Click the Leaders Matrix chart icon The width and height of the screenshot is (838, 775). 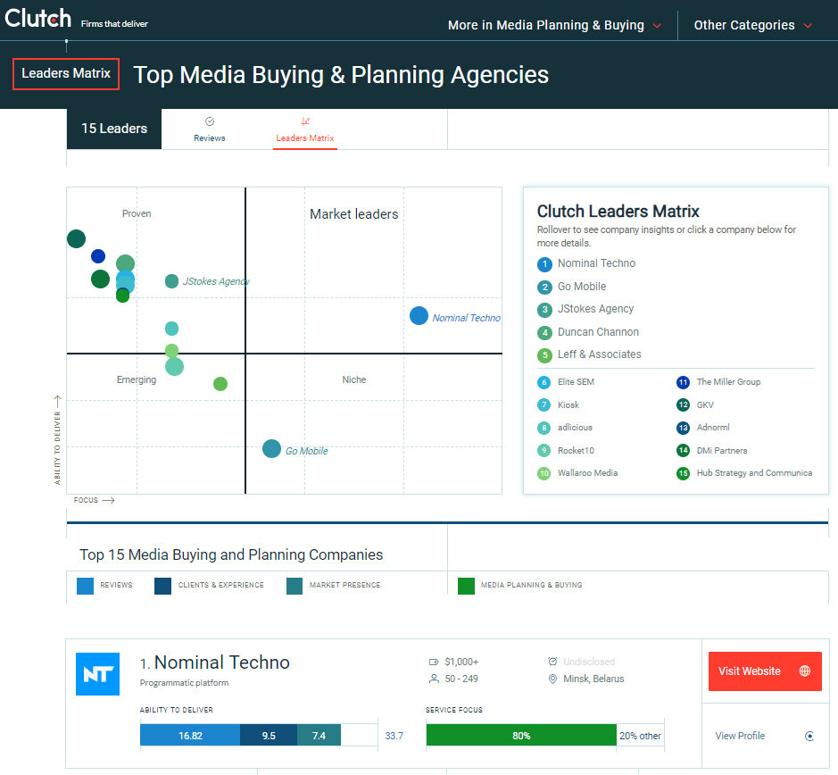[x=304, y=121]
